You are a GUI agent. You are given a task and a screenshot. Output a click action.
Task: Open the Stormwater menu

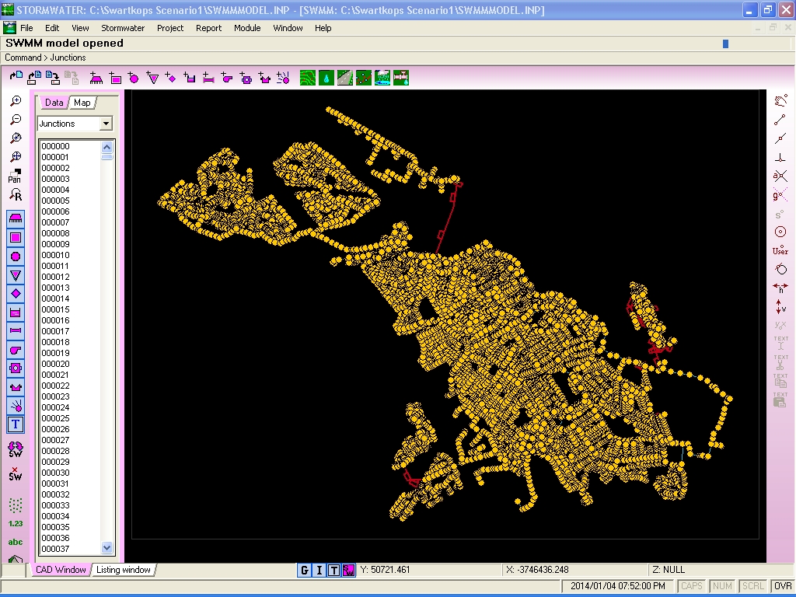click(x=123, y=28)
